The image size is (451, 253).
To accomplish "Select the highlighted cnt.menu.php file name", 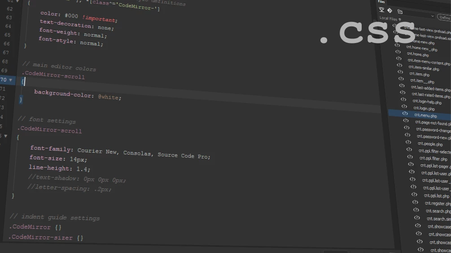I will (x=425, y=116).
